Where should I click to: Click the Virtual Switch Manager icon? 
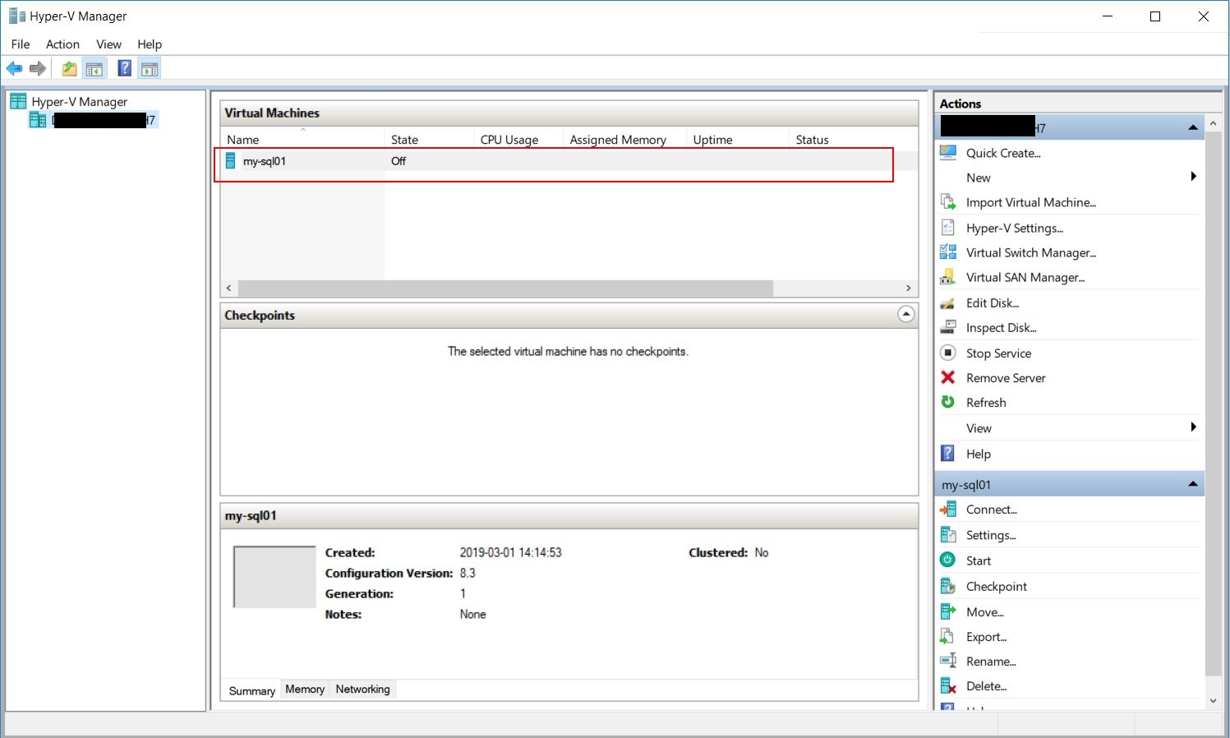(x=948, y=252)
